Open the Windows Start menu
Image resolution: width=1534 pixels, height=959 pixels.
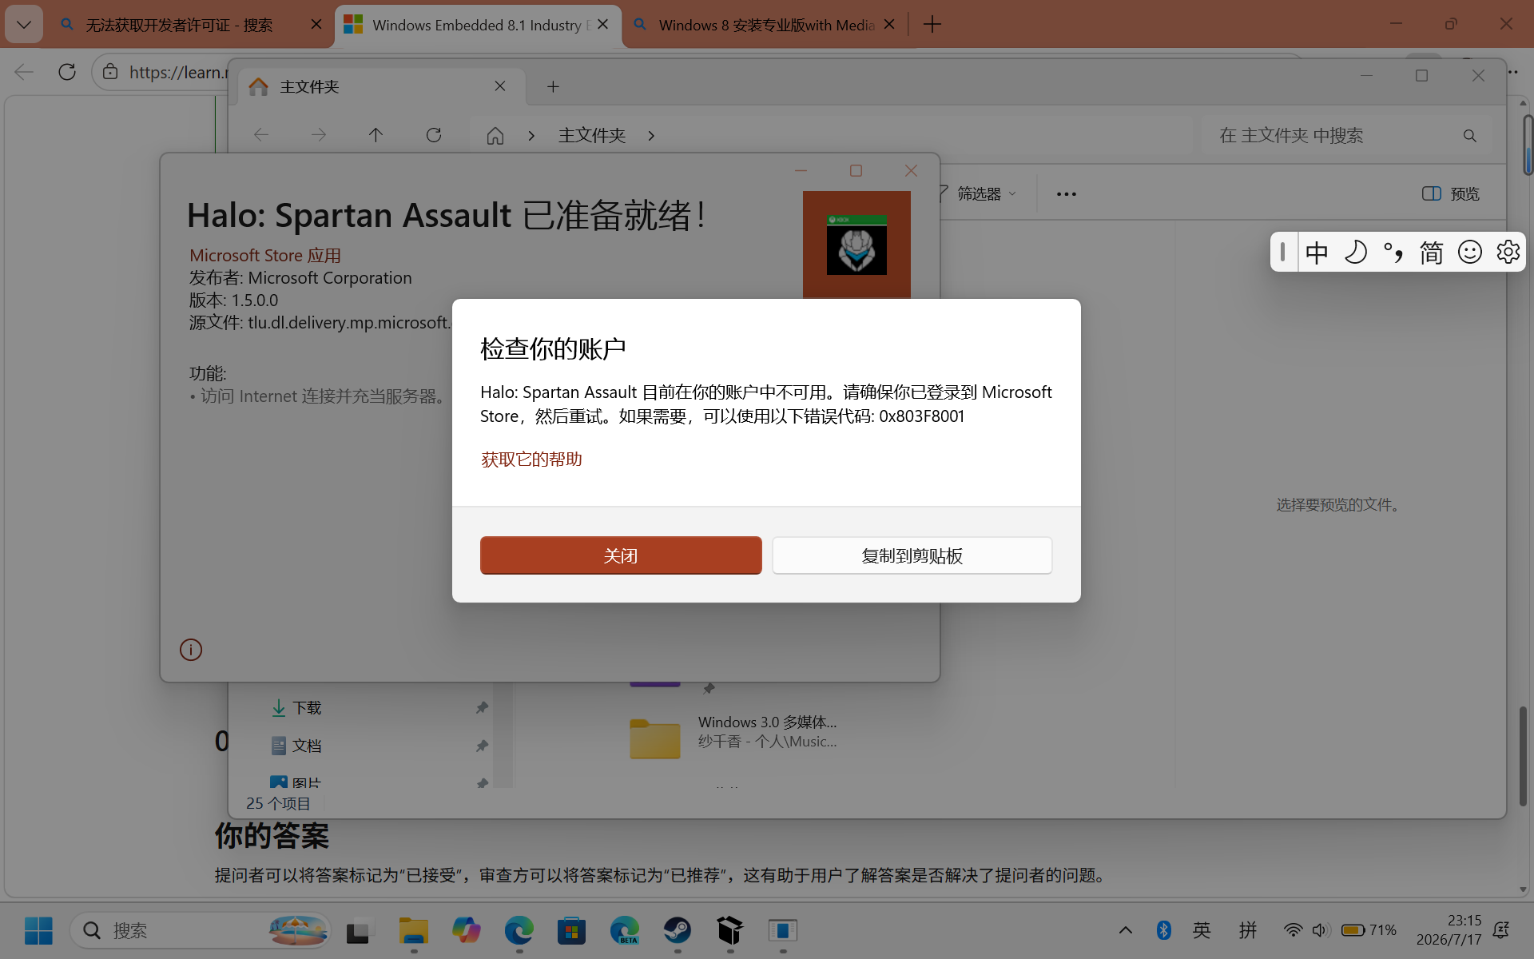point(38,930)
